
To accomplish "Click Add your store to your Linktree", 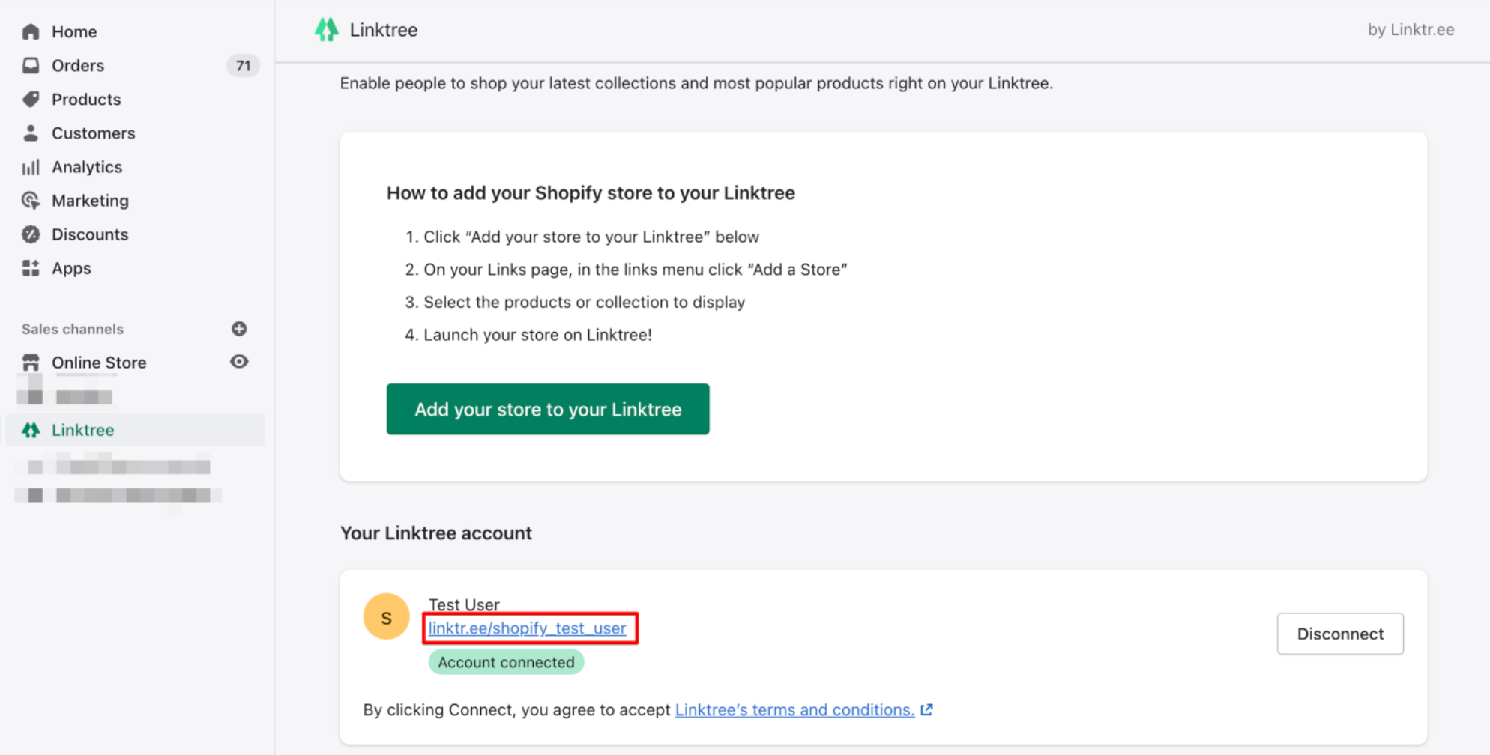I will (548, 409).
